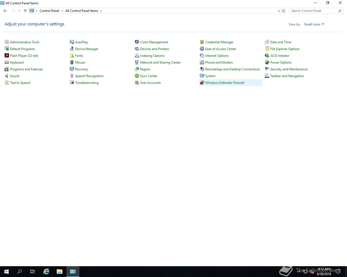Open the User Accounts icon
Viewport: 347px width, 277px height.
(x=137, y=83)
